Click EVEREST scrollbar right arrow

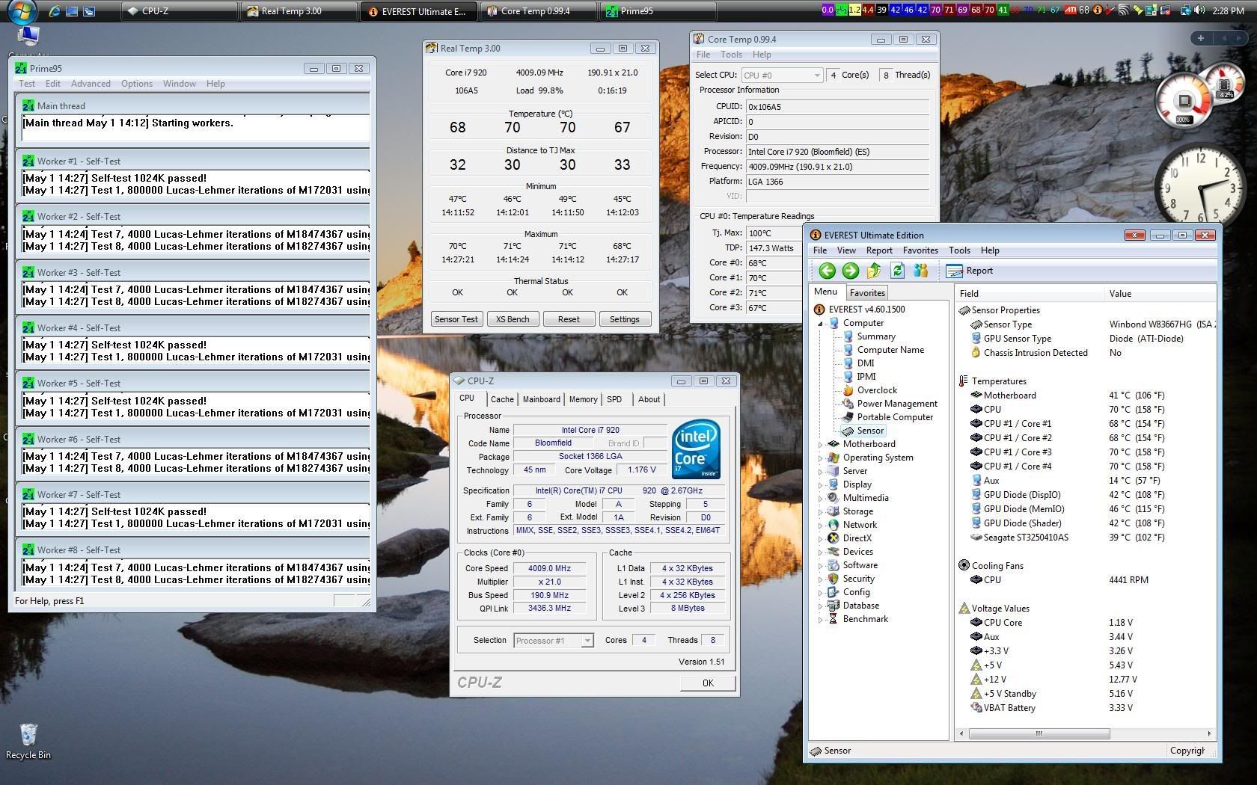(1208, 733)
